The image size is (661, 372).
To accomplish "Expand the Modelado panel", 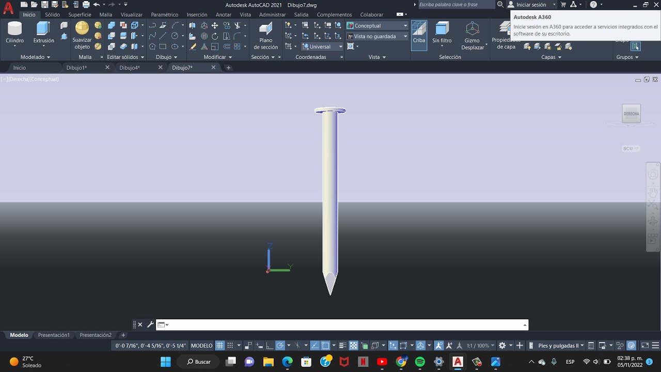I will (x=35, y=57).
